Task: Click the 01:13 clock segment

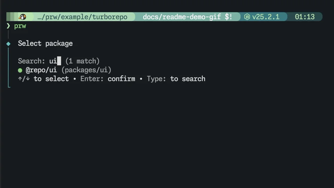Action: (x=304, y=17)
